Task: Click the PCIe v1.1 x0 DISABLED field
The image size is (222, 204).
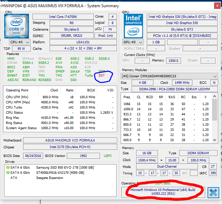Action: tap(182, 36)
